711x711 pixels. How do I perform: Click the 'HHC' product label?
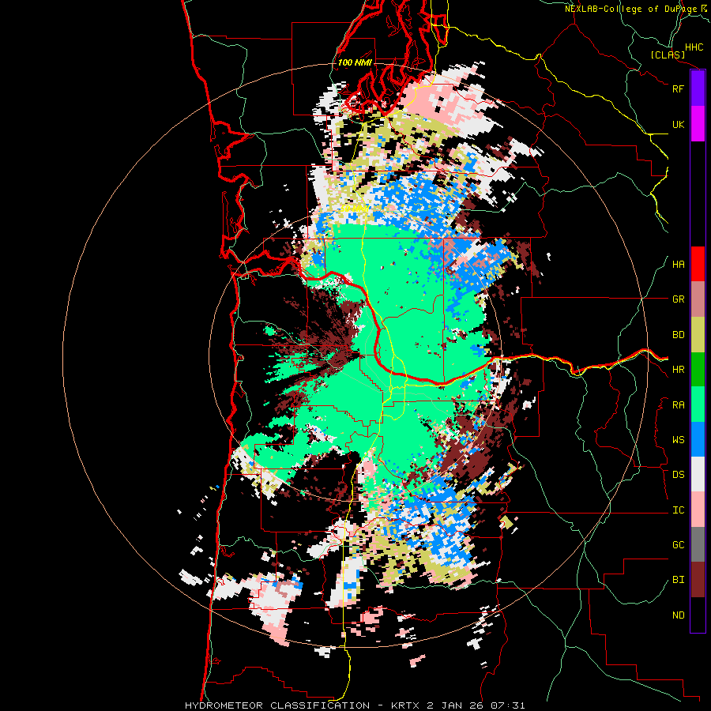coord(694,47)
